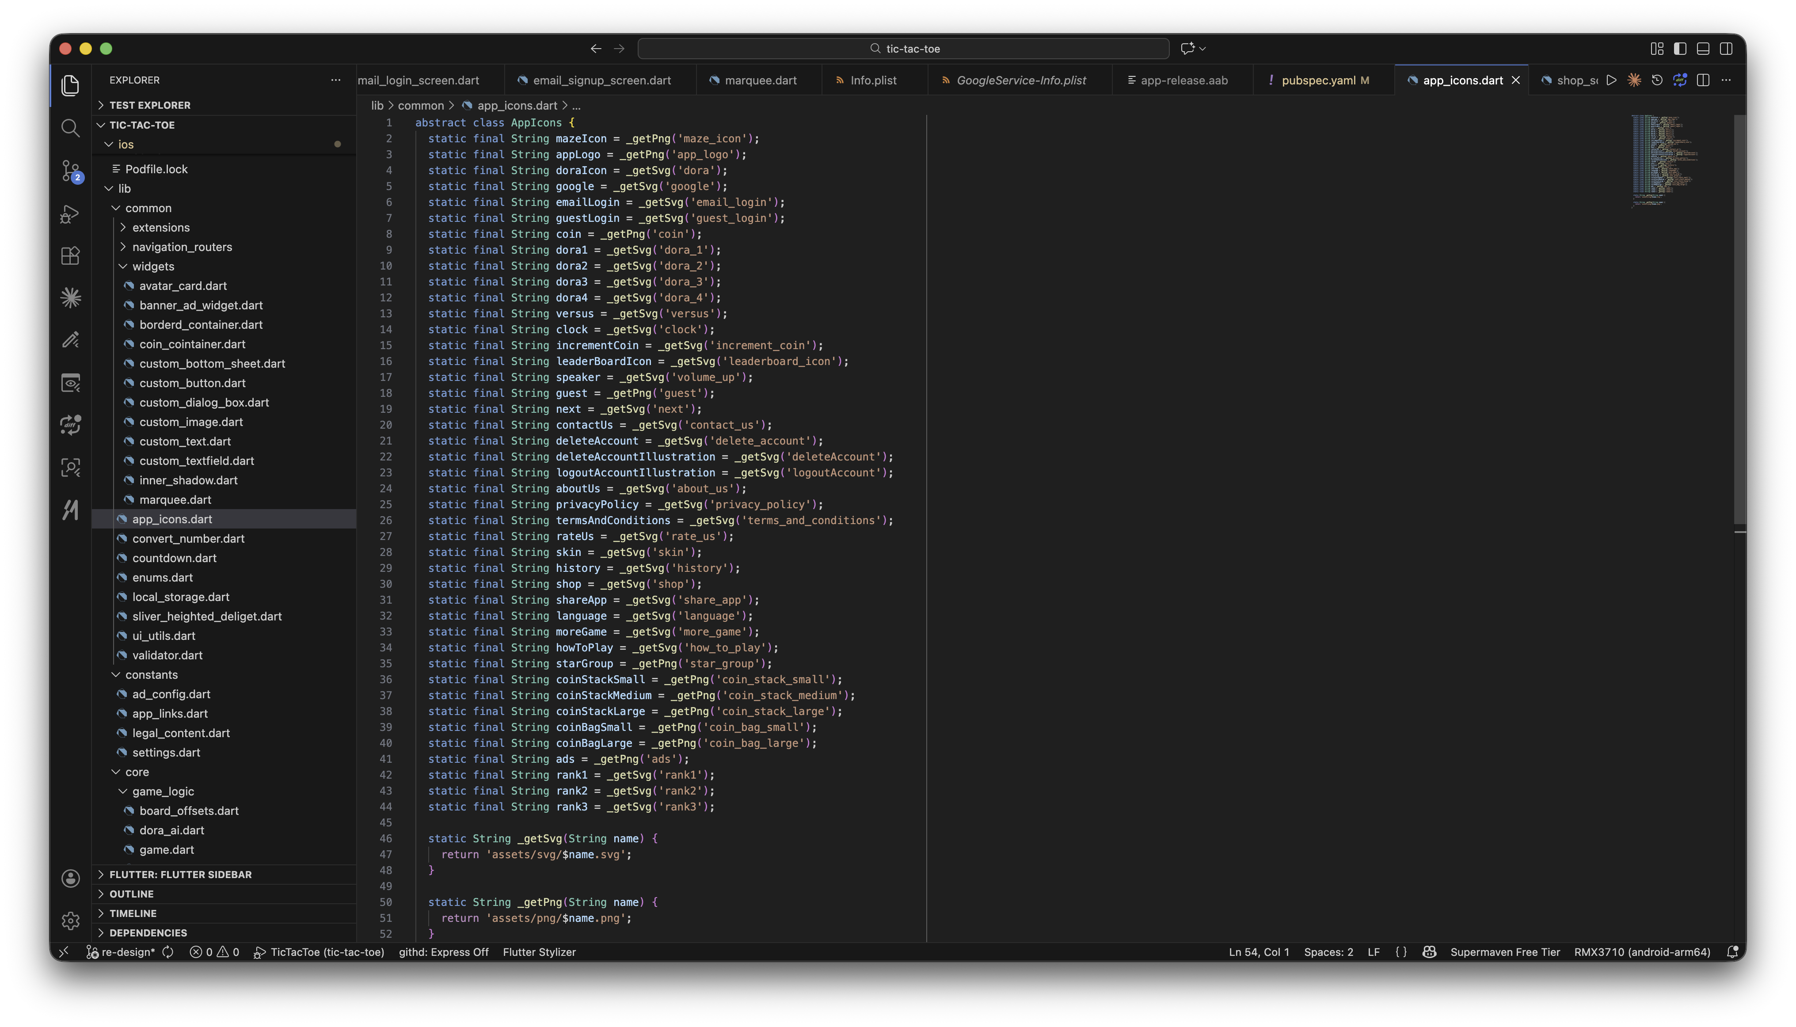Click the sync changes icon beside re-design
The width and height of the screenshot is (1796, 1027).
coord(168,952)
